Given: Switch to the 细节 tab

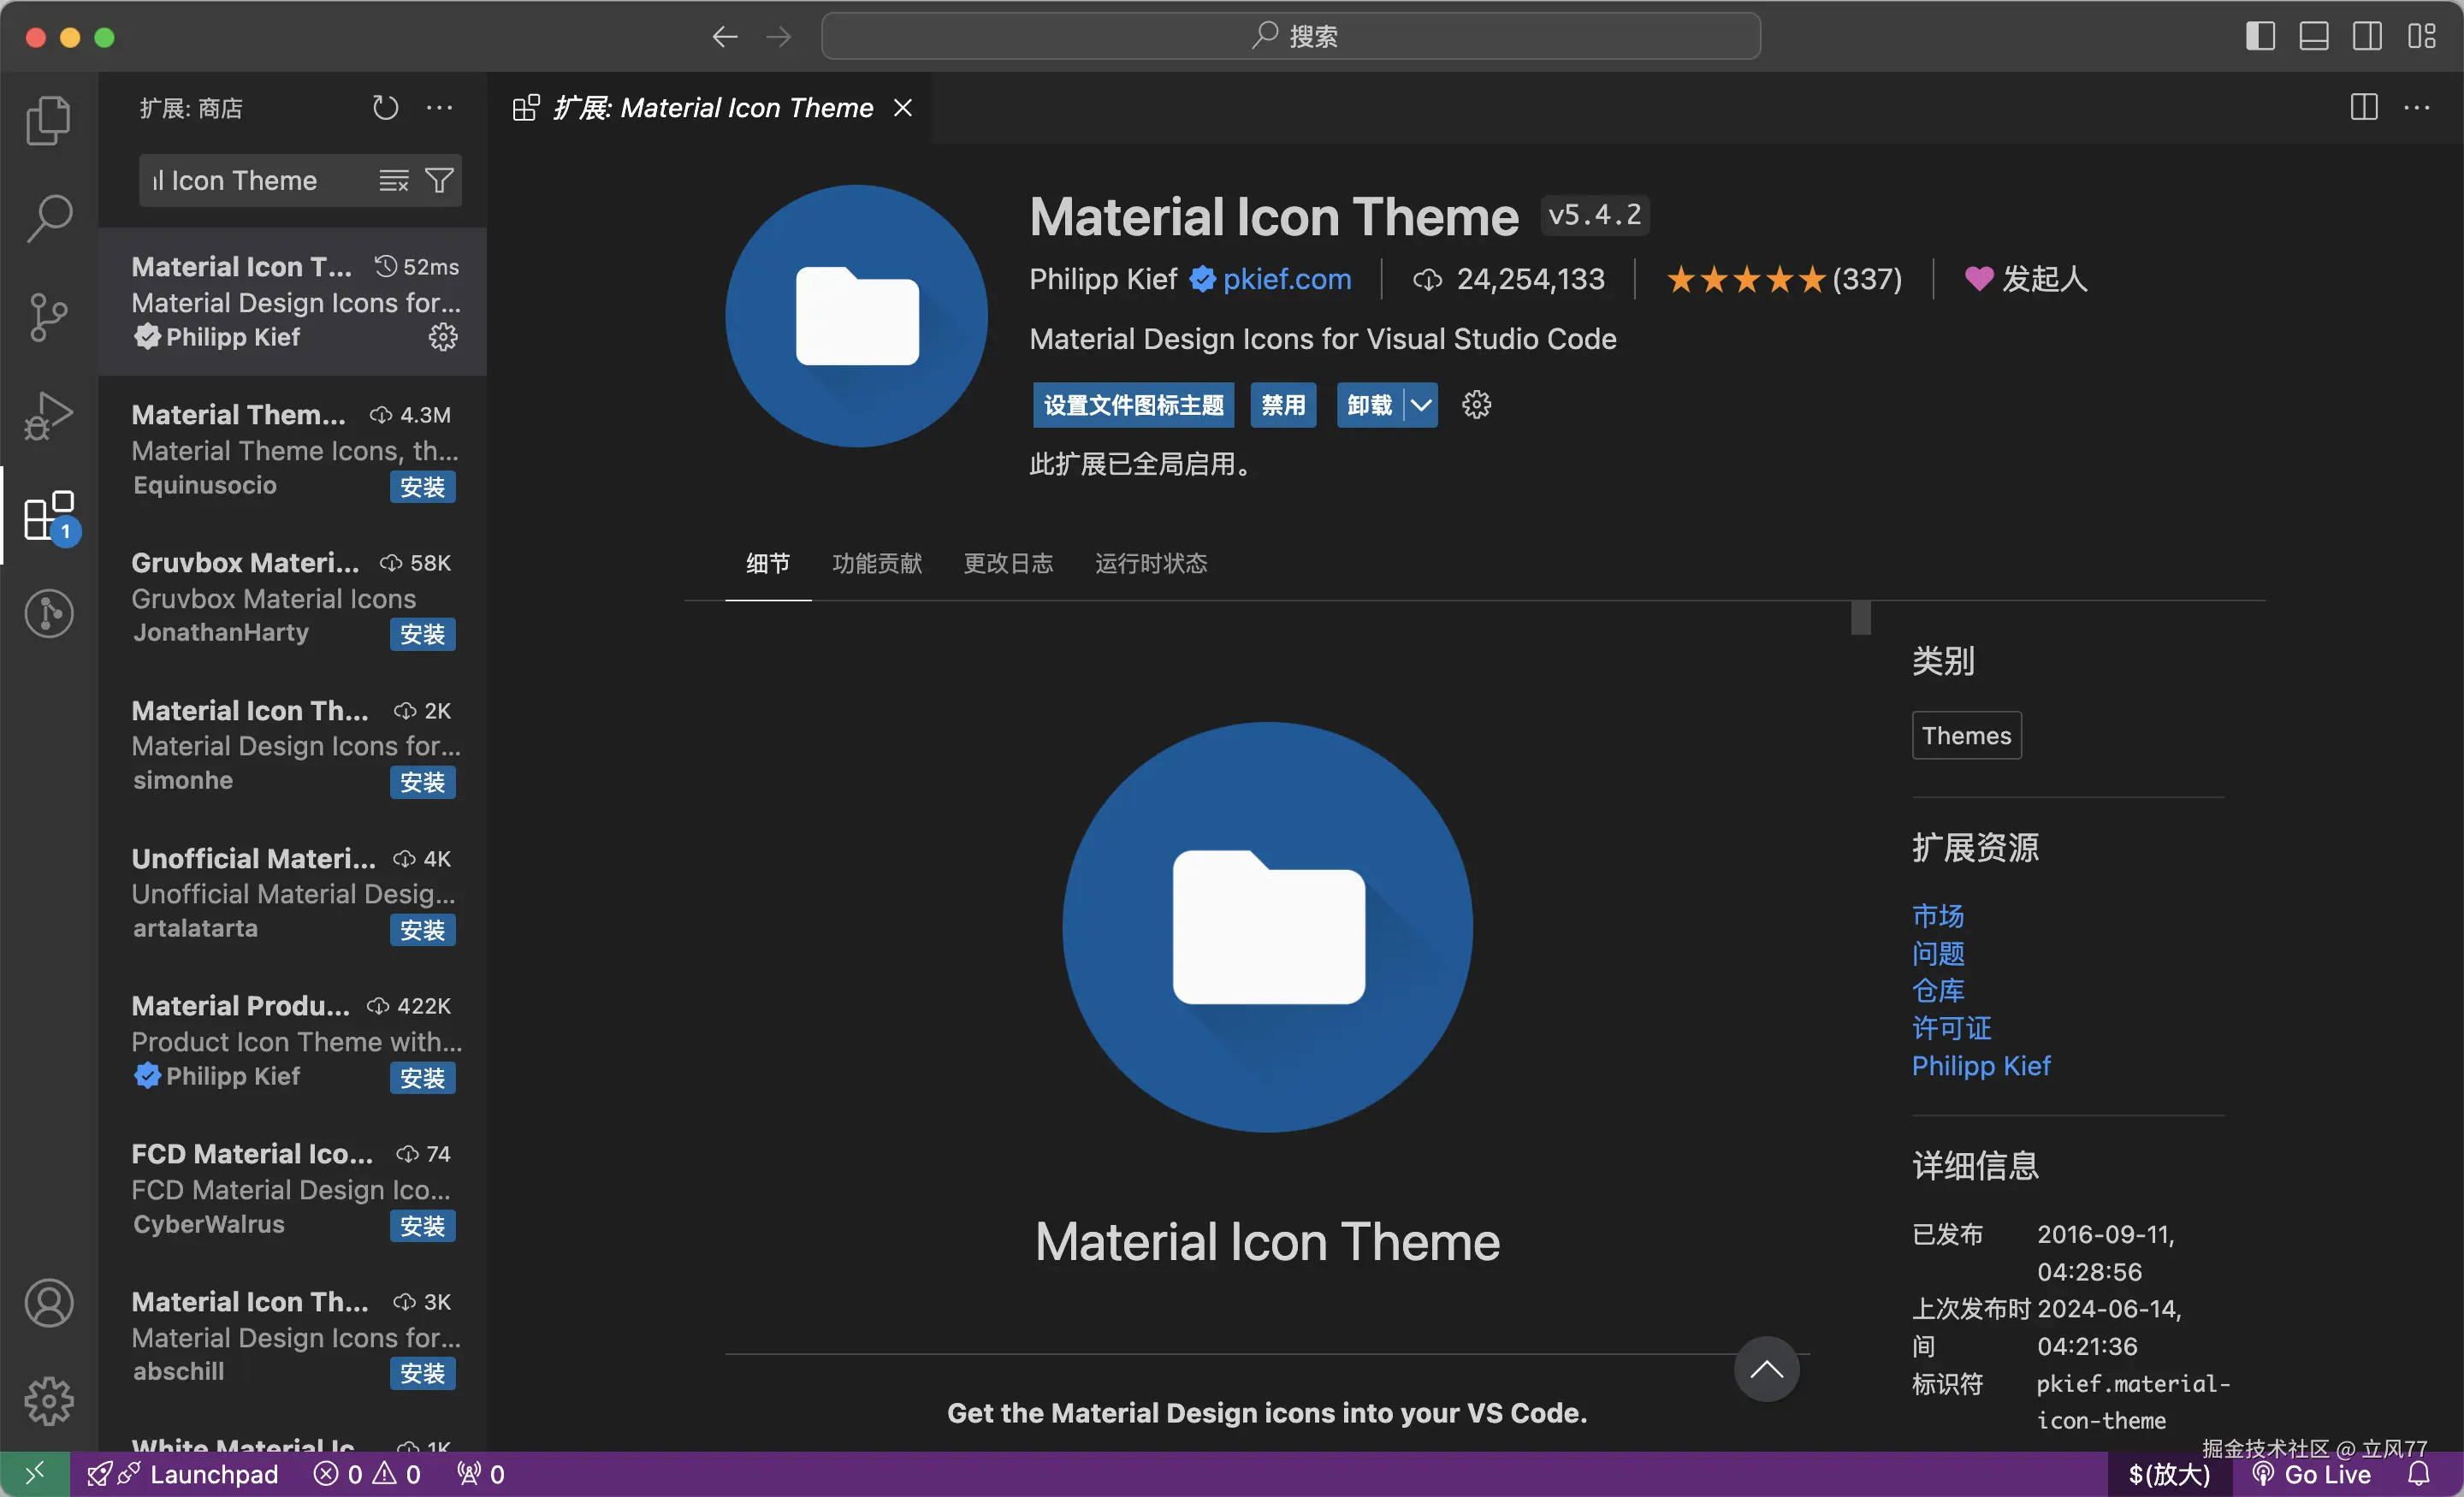Looking at the screenshot, I should (768, 563).
